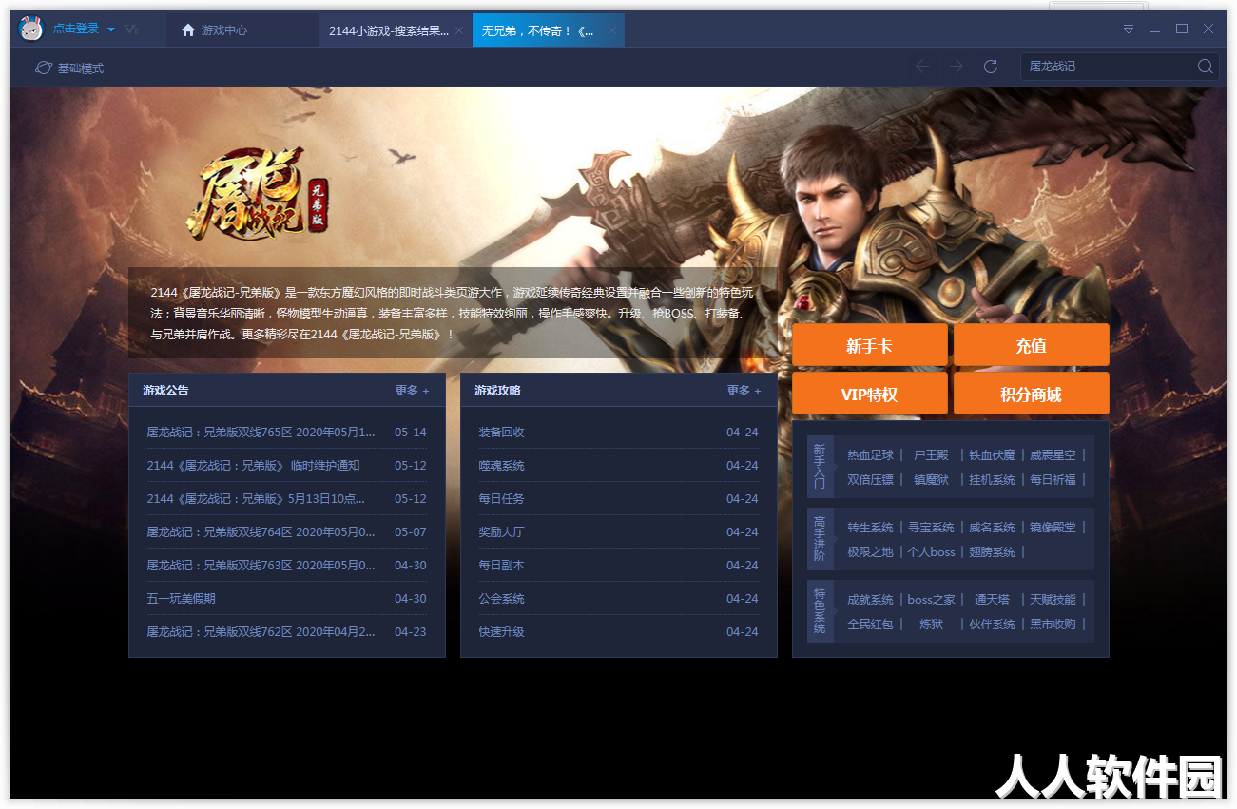
Task: Open the 镜像殿堂 link
Action: (x=1053, y=528)
